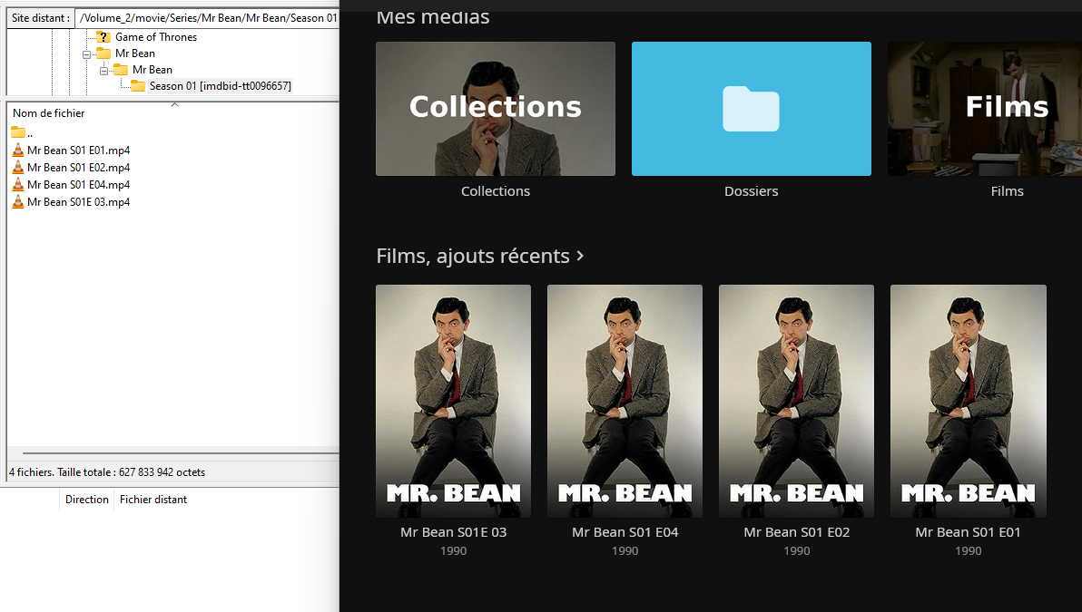Click VLC icon of Mr Bean S01 E01.mp4
Screen dimensions: 1082x612
[18, 151]
